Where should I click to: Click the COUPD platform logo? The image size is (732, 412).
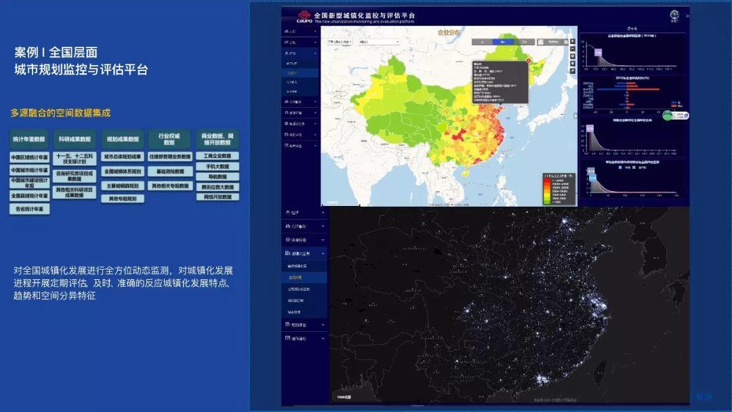(304, 17)
